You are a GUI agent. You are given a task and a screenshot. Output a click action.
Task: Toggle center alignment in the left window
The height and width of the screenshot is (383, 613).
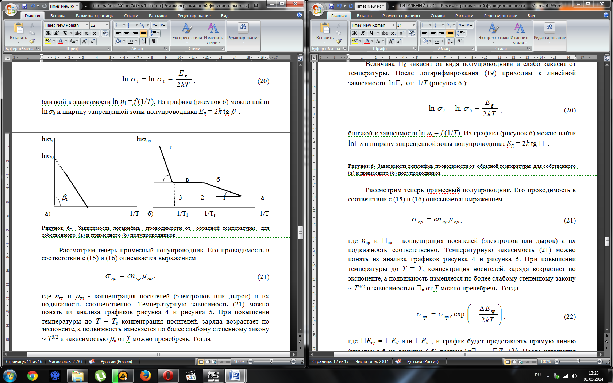coord(127,33)
